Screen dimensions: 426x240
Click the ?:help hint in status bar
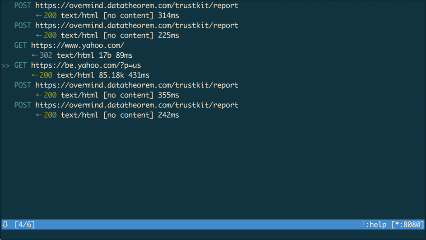374,225
